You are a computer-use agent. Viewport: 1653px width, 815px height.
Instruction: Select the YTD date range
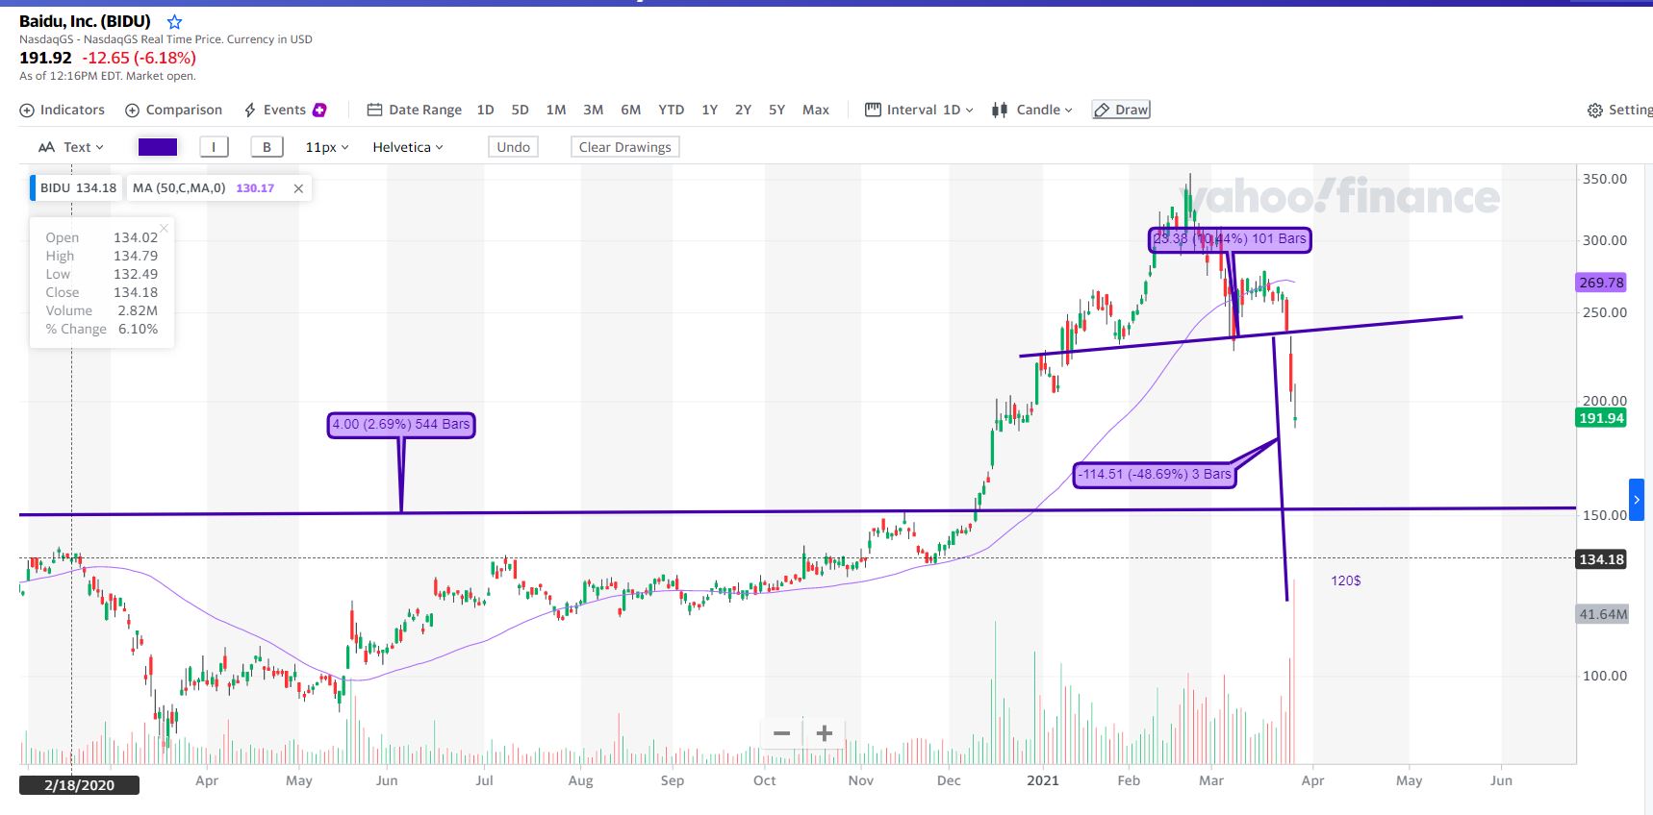click(x=672, y=110)
